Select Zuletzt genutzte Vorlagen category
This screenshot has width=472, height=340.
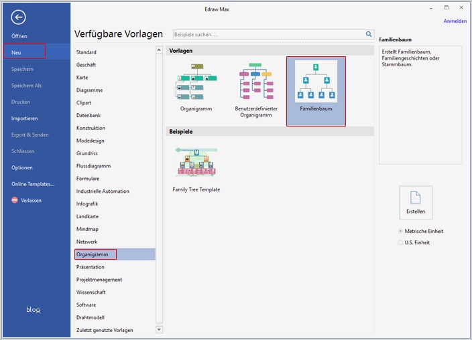[105, 330]
